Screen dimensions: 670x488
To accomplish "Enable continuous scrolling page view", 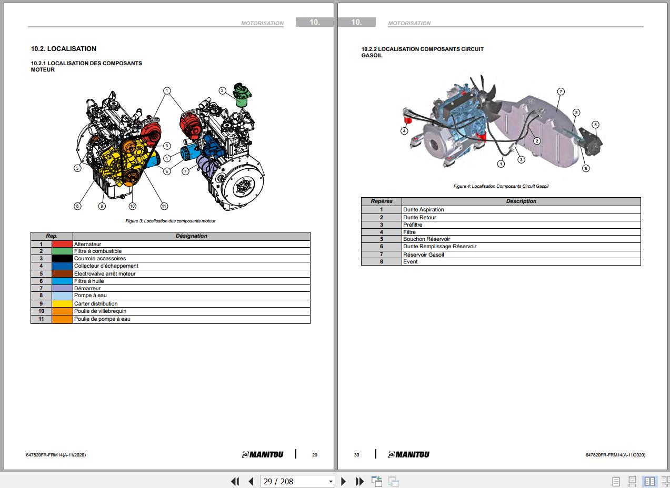I will pos(633,481).
